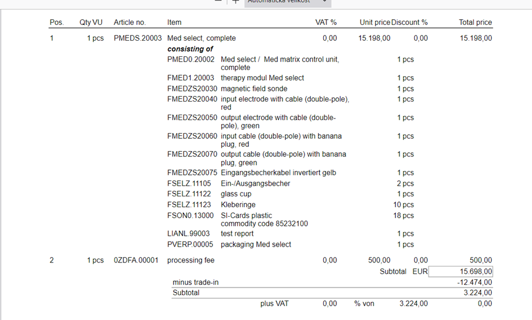Screen dimensions: 532x320
Task: Click the 'plus VAT' label
Action: pos(274,304)
